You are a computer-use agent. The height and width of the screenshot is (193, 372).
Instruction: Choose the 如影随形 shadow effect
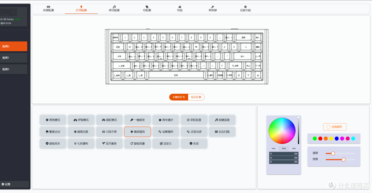point(166,132)
